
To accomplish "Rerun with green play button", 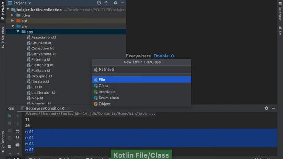I will pos(10,116).
